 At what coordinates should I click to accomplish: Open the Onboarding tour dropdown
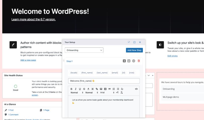[84, 50]
